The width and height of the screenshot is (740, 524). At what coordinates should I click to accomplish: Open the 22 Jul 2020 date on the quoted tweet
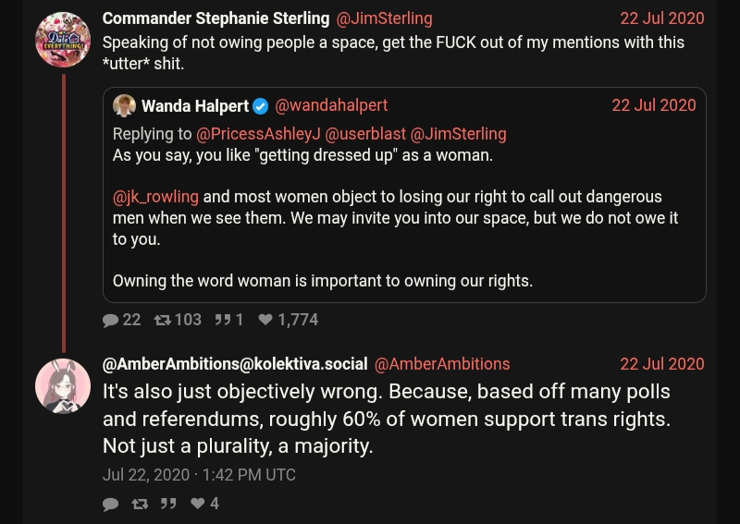point(653,106)
